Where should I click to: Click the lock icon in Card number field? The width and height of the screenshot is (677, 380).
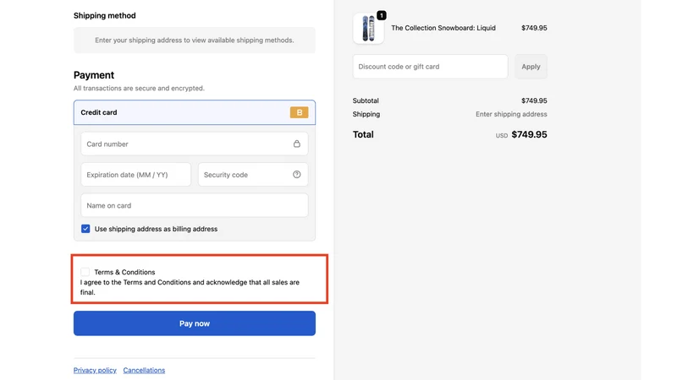click(x=297, y=144)
